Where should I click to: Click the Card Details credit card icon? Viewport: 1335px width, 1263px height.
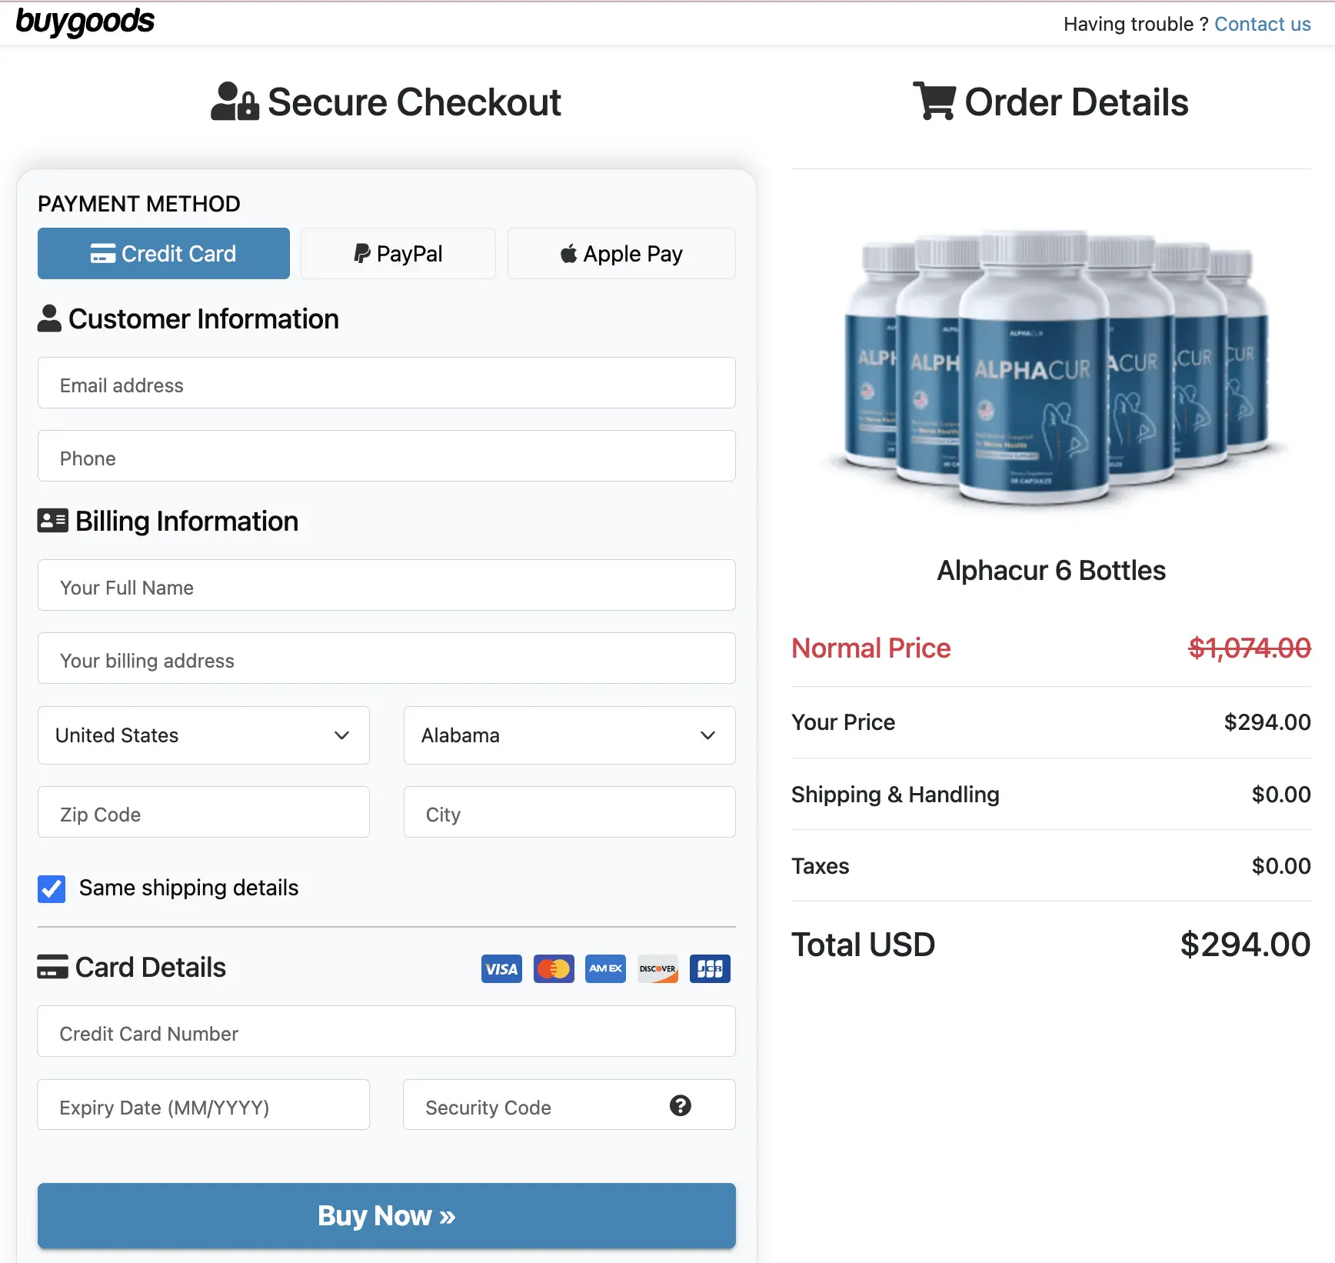pyautogui.click(x=52, y=967)
